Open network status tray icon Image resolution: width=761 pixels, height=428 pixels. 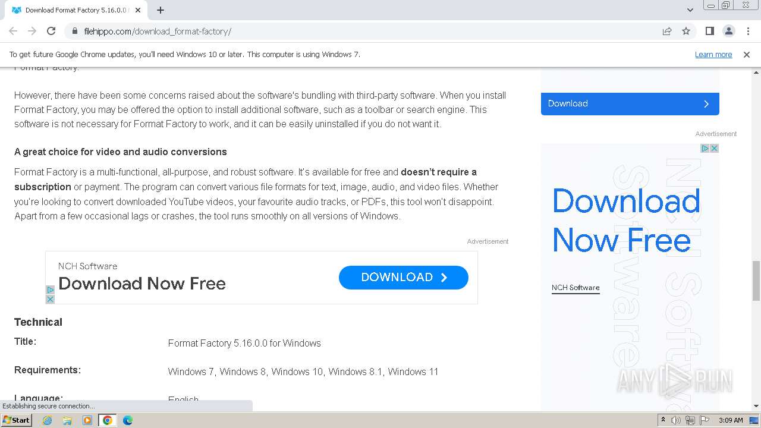pos(690,420)
